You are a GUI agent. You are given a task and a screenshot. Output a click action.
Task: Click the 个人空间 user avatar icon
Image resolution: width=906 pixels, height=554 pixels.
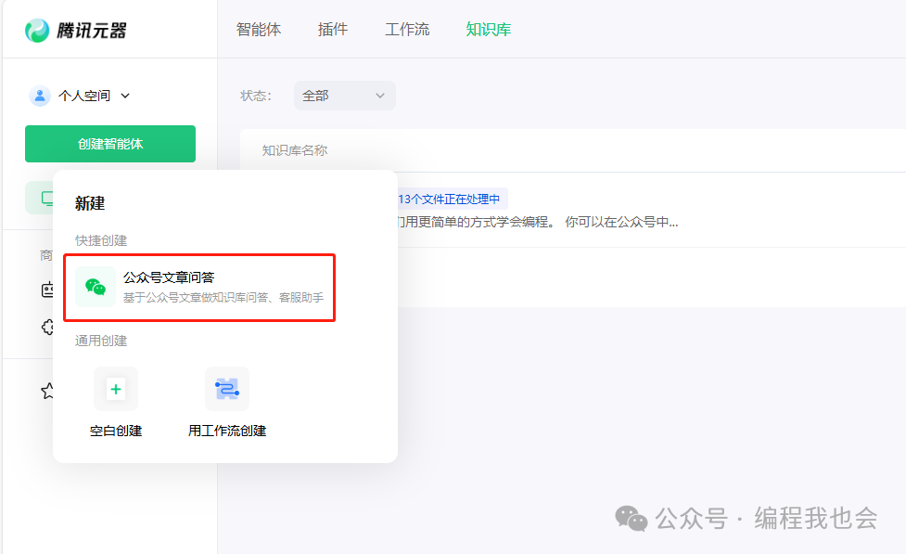40,96
